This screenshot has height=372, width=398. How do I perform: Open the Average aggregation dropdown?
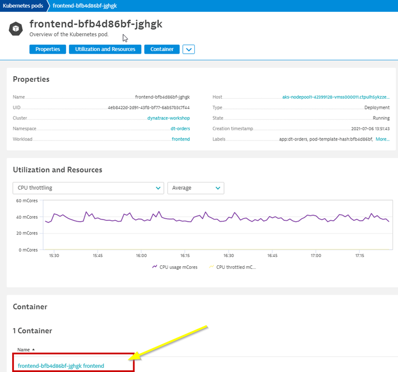(195, 188)
